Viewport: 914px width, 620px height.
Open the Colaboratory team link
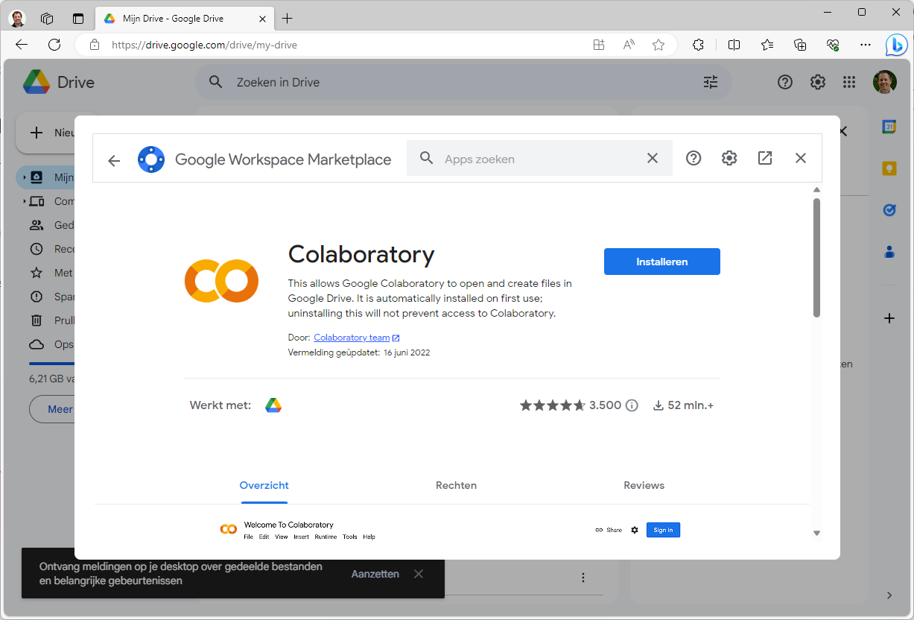tap(352, 338)
